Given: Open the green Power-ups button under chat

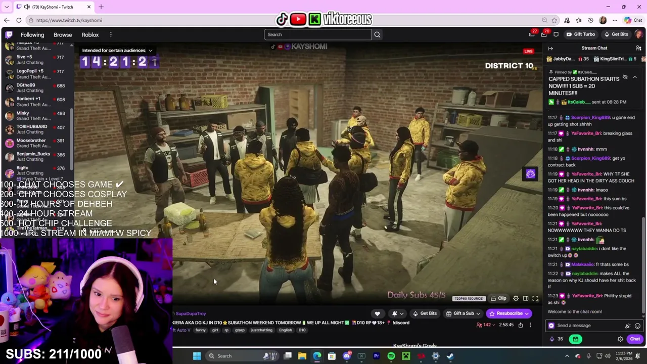Looking at the screenshot, I should pos(576,339).
